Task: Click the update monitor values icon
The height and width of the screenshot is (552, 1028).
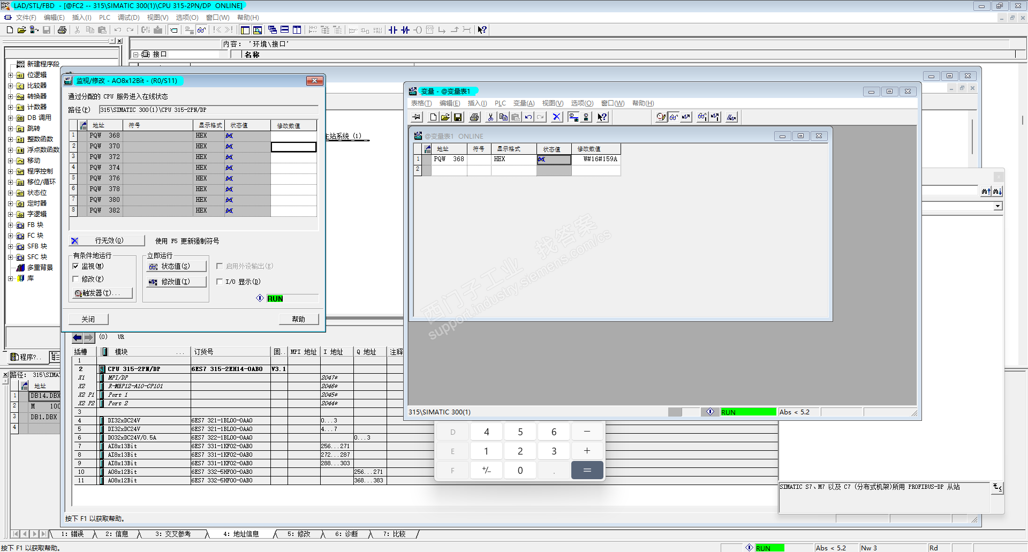Action: coord(702,117)
